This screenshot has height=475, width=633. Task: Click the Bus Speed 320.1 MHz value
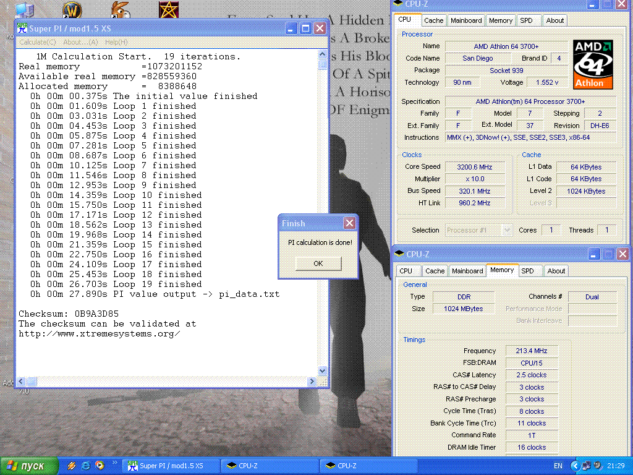474,190
